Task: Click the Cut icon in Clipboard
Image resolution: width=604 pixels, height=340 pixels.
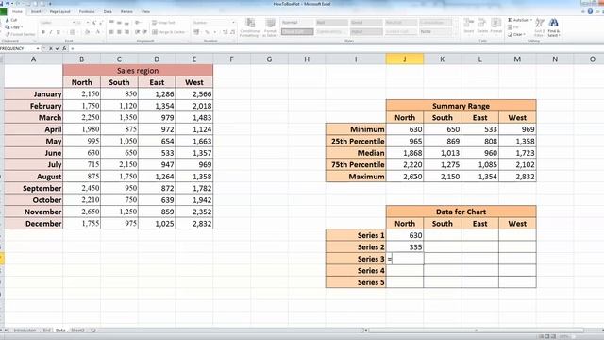Action: [8, 20]
